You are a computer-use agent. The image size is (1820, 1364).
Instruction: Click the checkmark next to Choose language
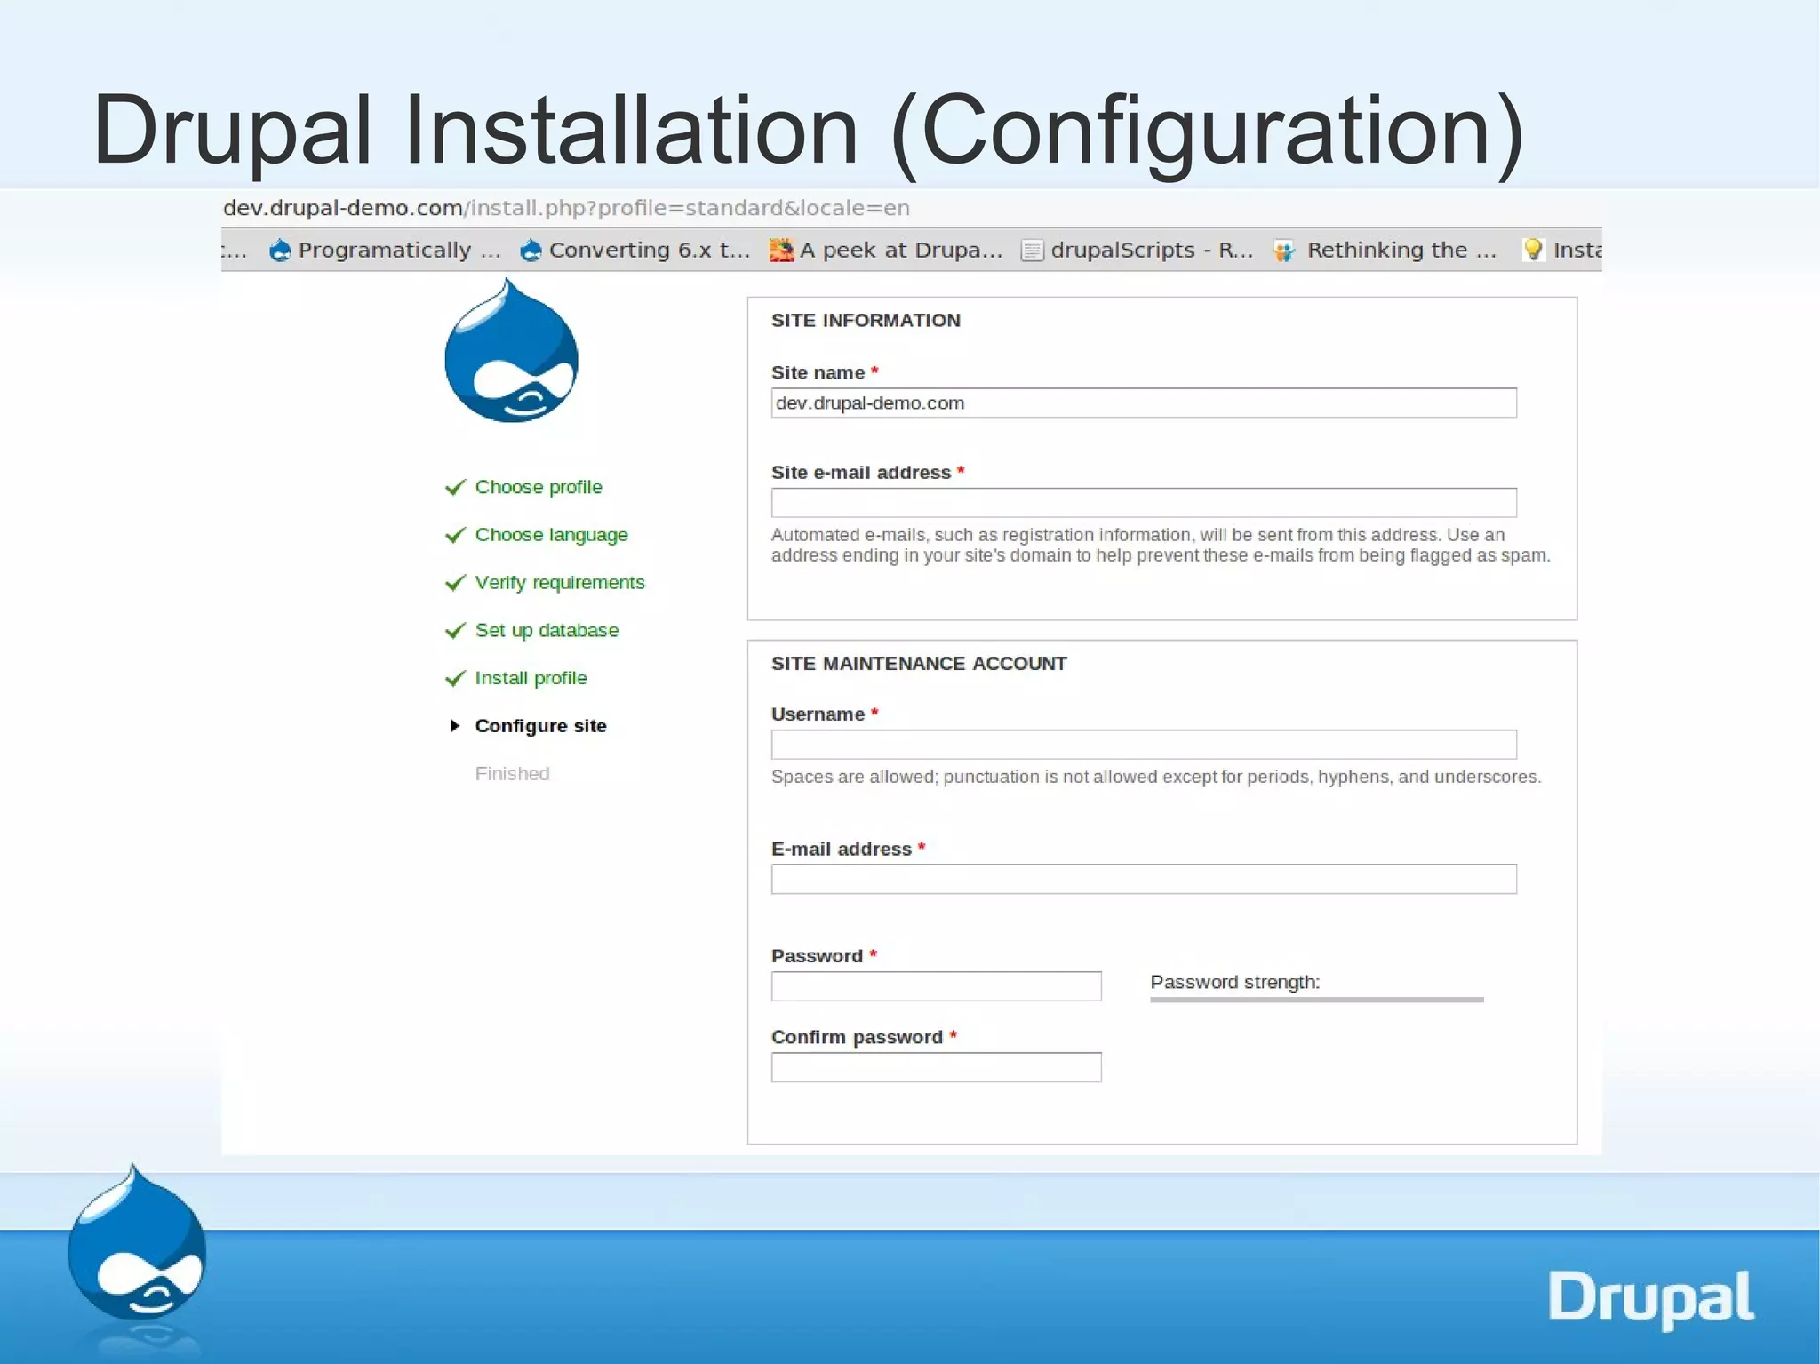pyautogui.click(x=455, y=535)
